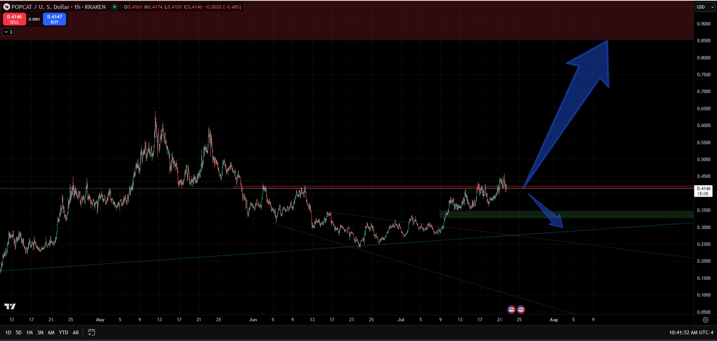This screenshot has height=341, width=717.
Task: Click the green market status dot
Action: click(x=115, y=7)
